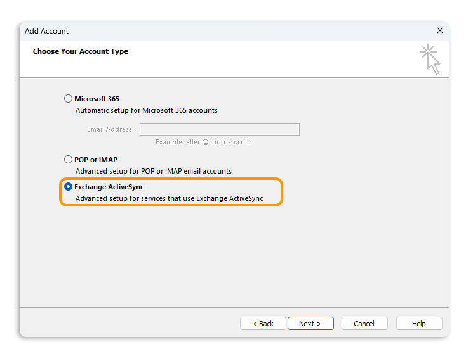The width and height of the screenshot is (466, 361).
Task: Open Help for account setup
Action: coord(419,324)
